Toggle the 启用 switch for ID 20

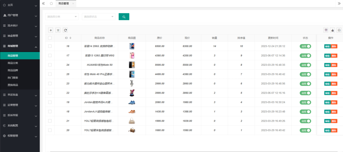(305, 130)
